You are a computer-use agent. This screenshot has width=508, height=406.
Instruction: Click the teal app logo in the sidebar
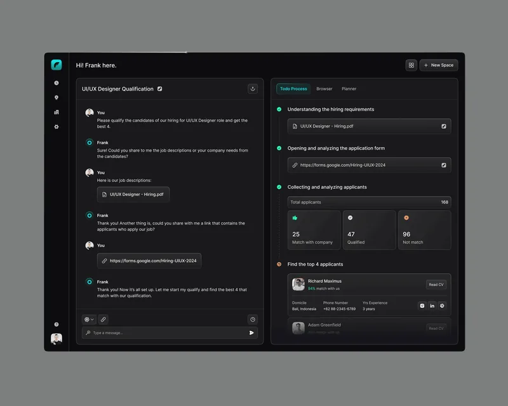point(57,65)
